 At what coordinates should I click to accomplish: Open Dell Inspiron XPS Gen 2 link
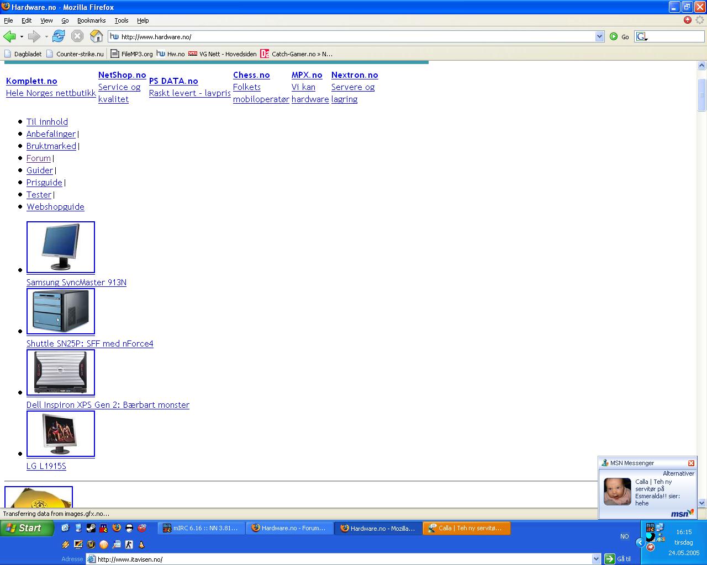coord(108,405)
